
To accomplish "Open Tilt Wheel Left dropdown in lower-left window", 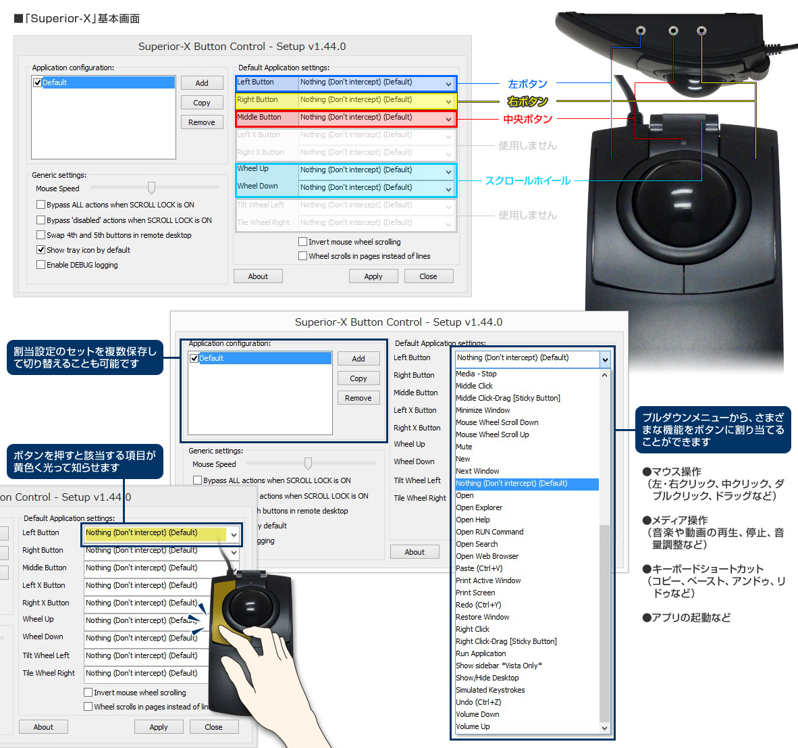I will [146, 656].
